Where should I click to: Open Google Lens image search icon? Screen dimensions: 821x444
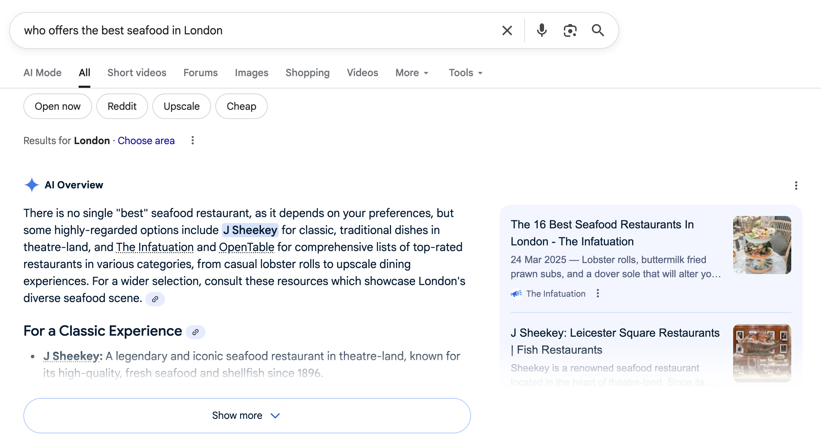(x=570, y=30)
